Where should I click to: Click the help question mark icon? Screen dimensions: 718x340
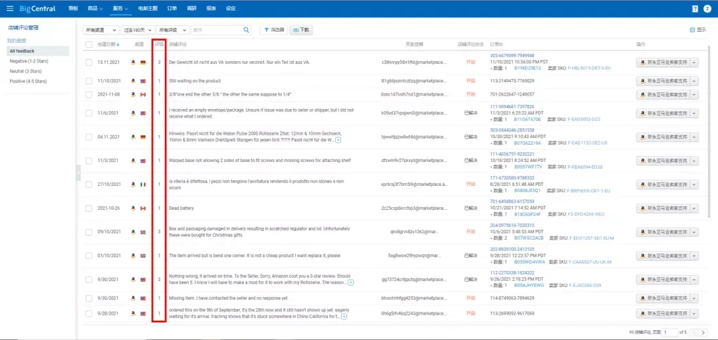[695, 9]
